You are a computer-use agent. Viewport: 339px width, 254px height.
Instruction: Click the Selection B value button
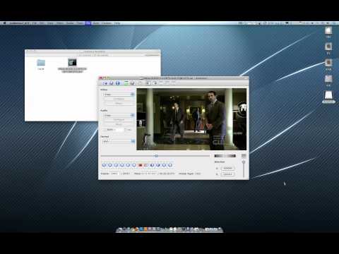227,174
